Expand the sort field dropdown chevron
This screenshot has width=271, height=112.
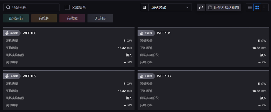coord(187,7)
